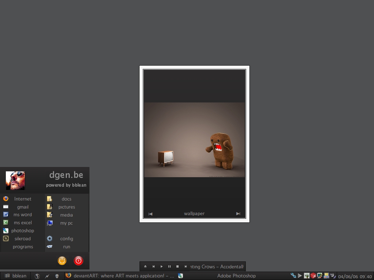Launch silkroad from its emblem icon
The height and width of the screenshot is (280, 374).
click(x=6, y=238)
